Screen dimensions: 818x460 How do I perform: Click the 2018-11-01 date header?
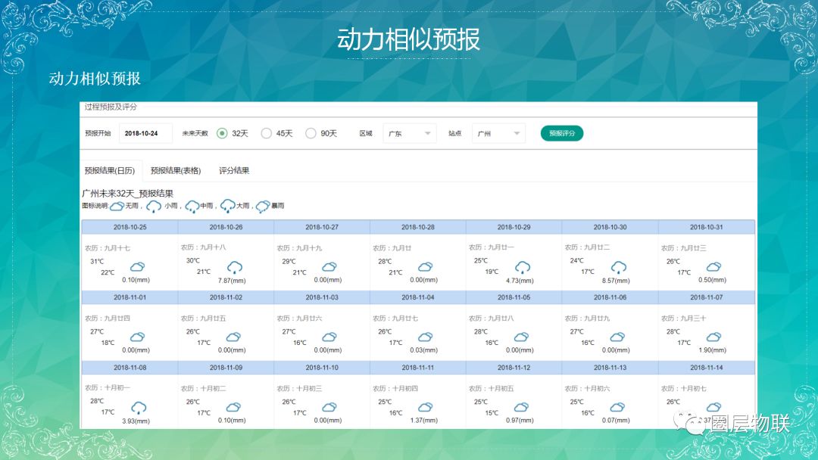130,297
